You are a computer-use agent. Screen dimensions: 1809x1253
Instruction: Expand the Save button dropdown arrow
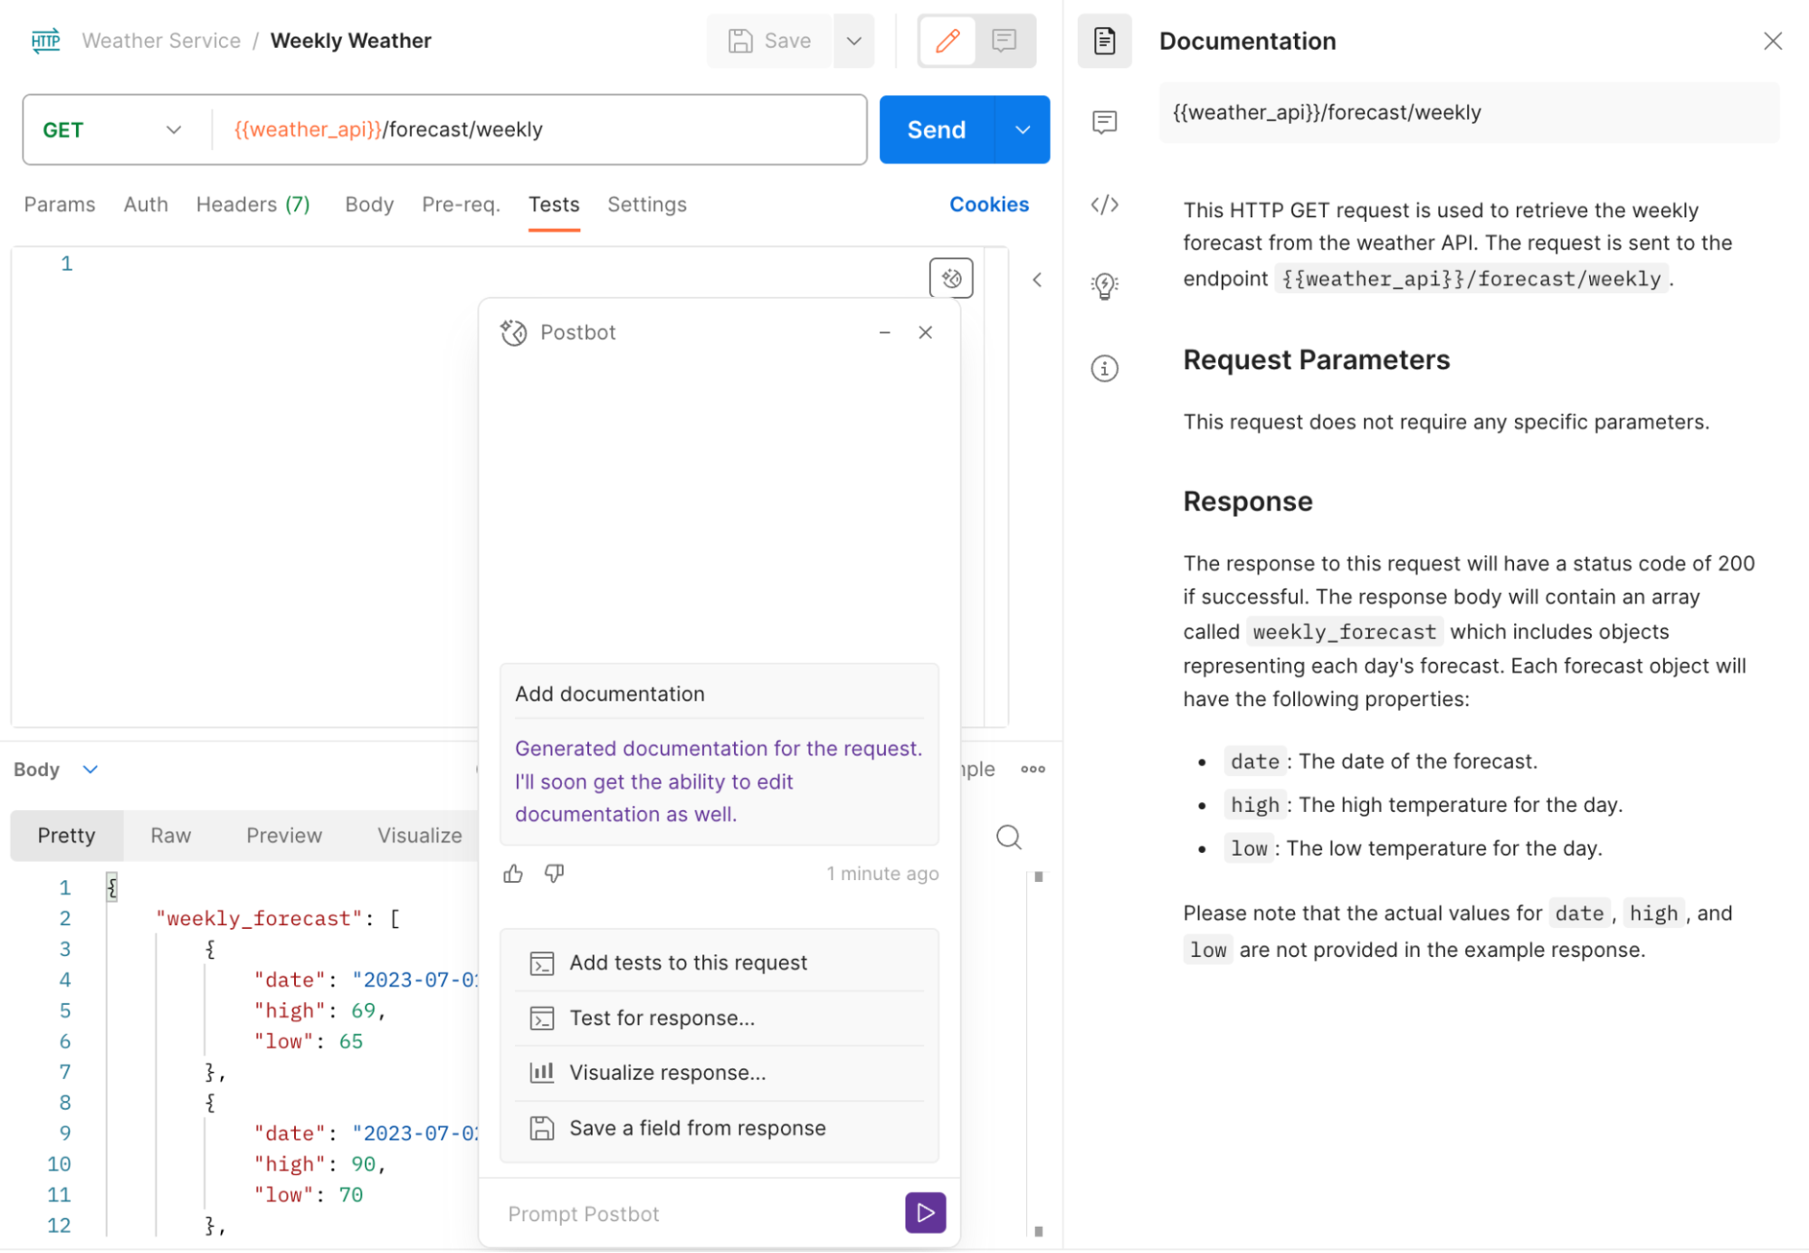[x=855, y=40]
